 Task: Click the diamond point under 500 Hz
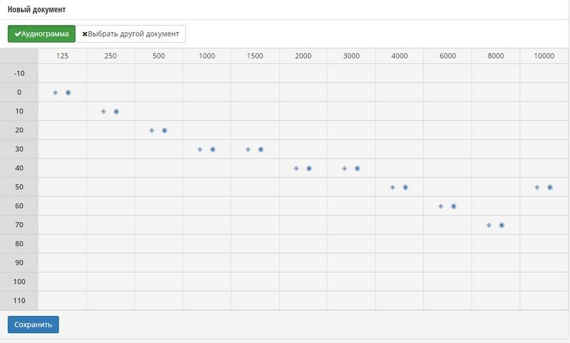click(x=152, y=130)
